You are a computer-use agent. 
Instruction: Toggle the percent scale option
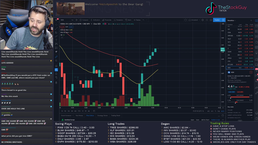(215, 111)
